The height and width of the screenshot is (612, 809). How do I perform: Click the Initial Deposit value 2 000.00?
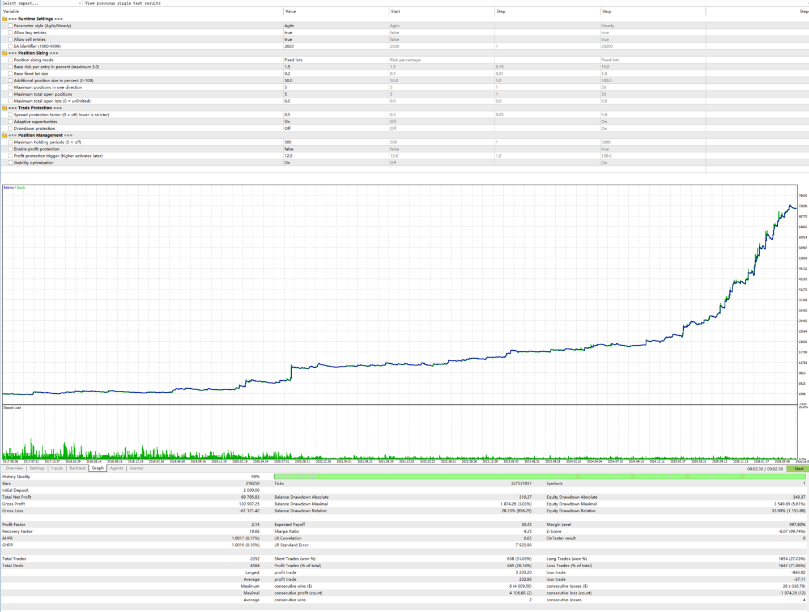tap(252, 490)
